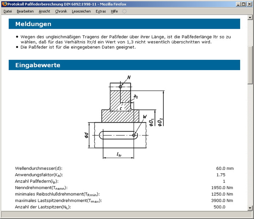
Task: Click the Firefox icon in the title bar
Action: coord(4,4)
